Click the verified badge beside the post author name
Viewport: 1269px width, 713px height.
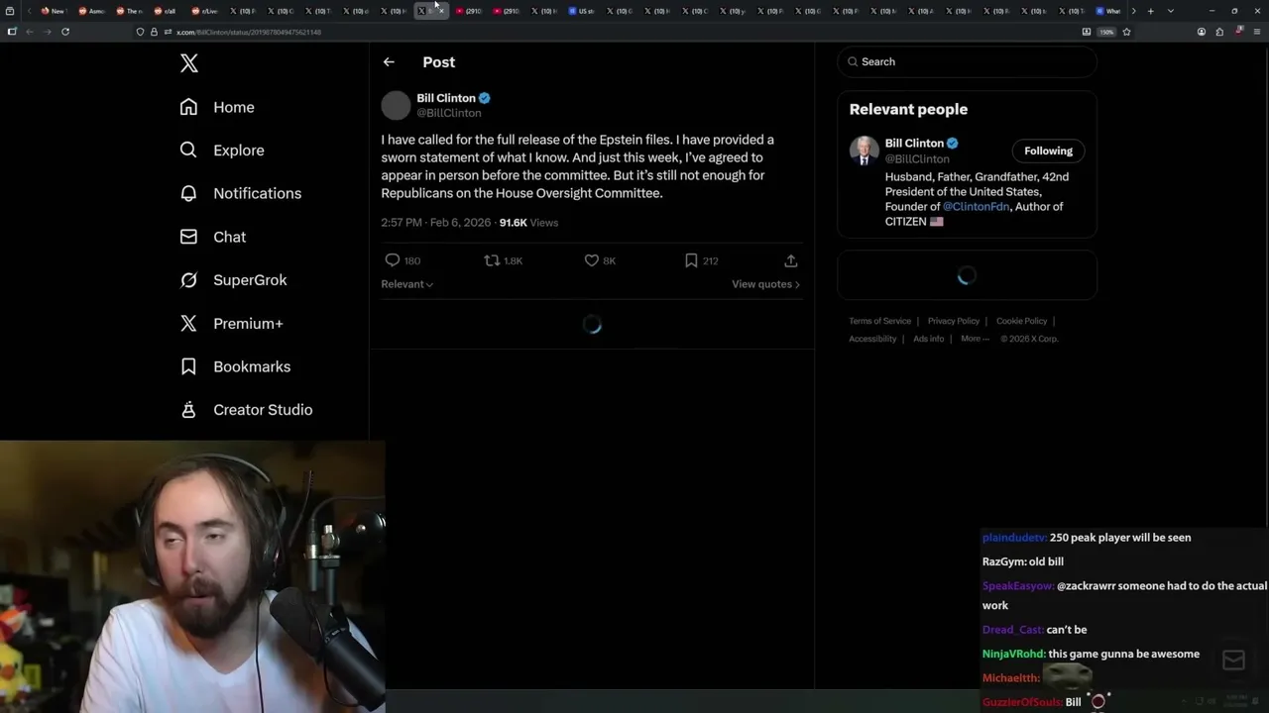pyautogui.click(x=485, y=98)
